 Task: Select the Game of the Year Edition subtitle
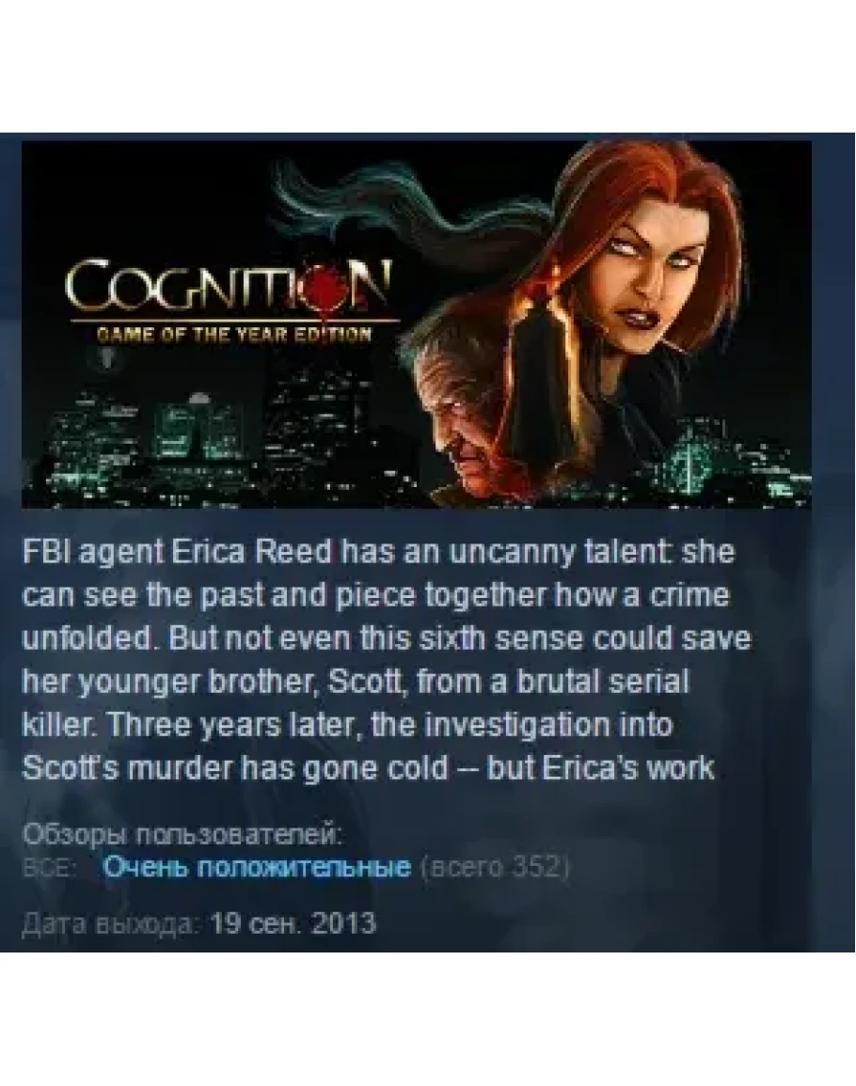pos(233,335)
